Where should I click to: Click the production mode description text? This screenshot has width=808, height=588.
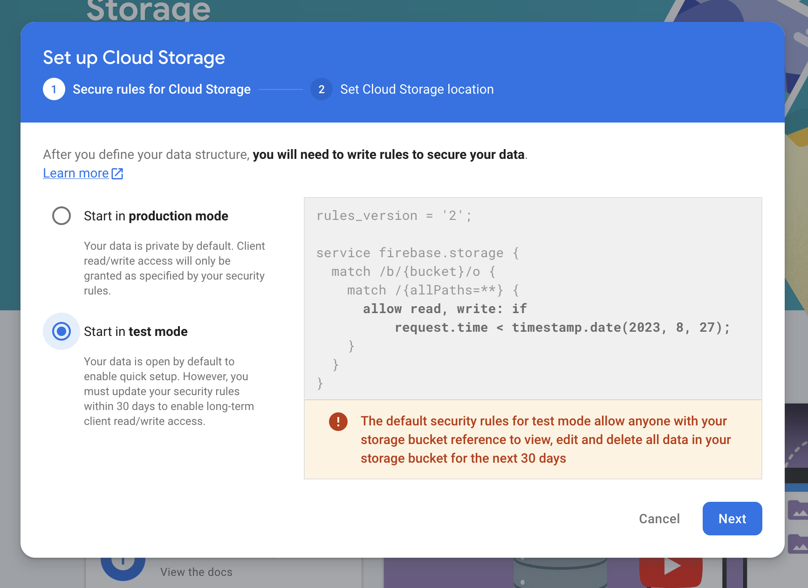[174, 268]
